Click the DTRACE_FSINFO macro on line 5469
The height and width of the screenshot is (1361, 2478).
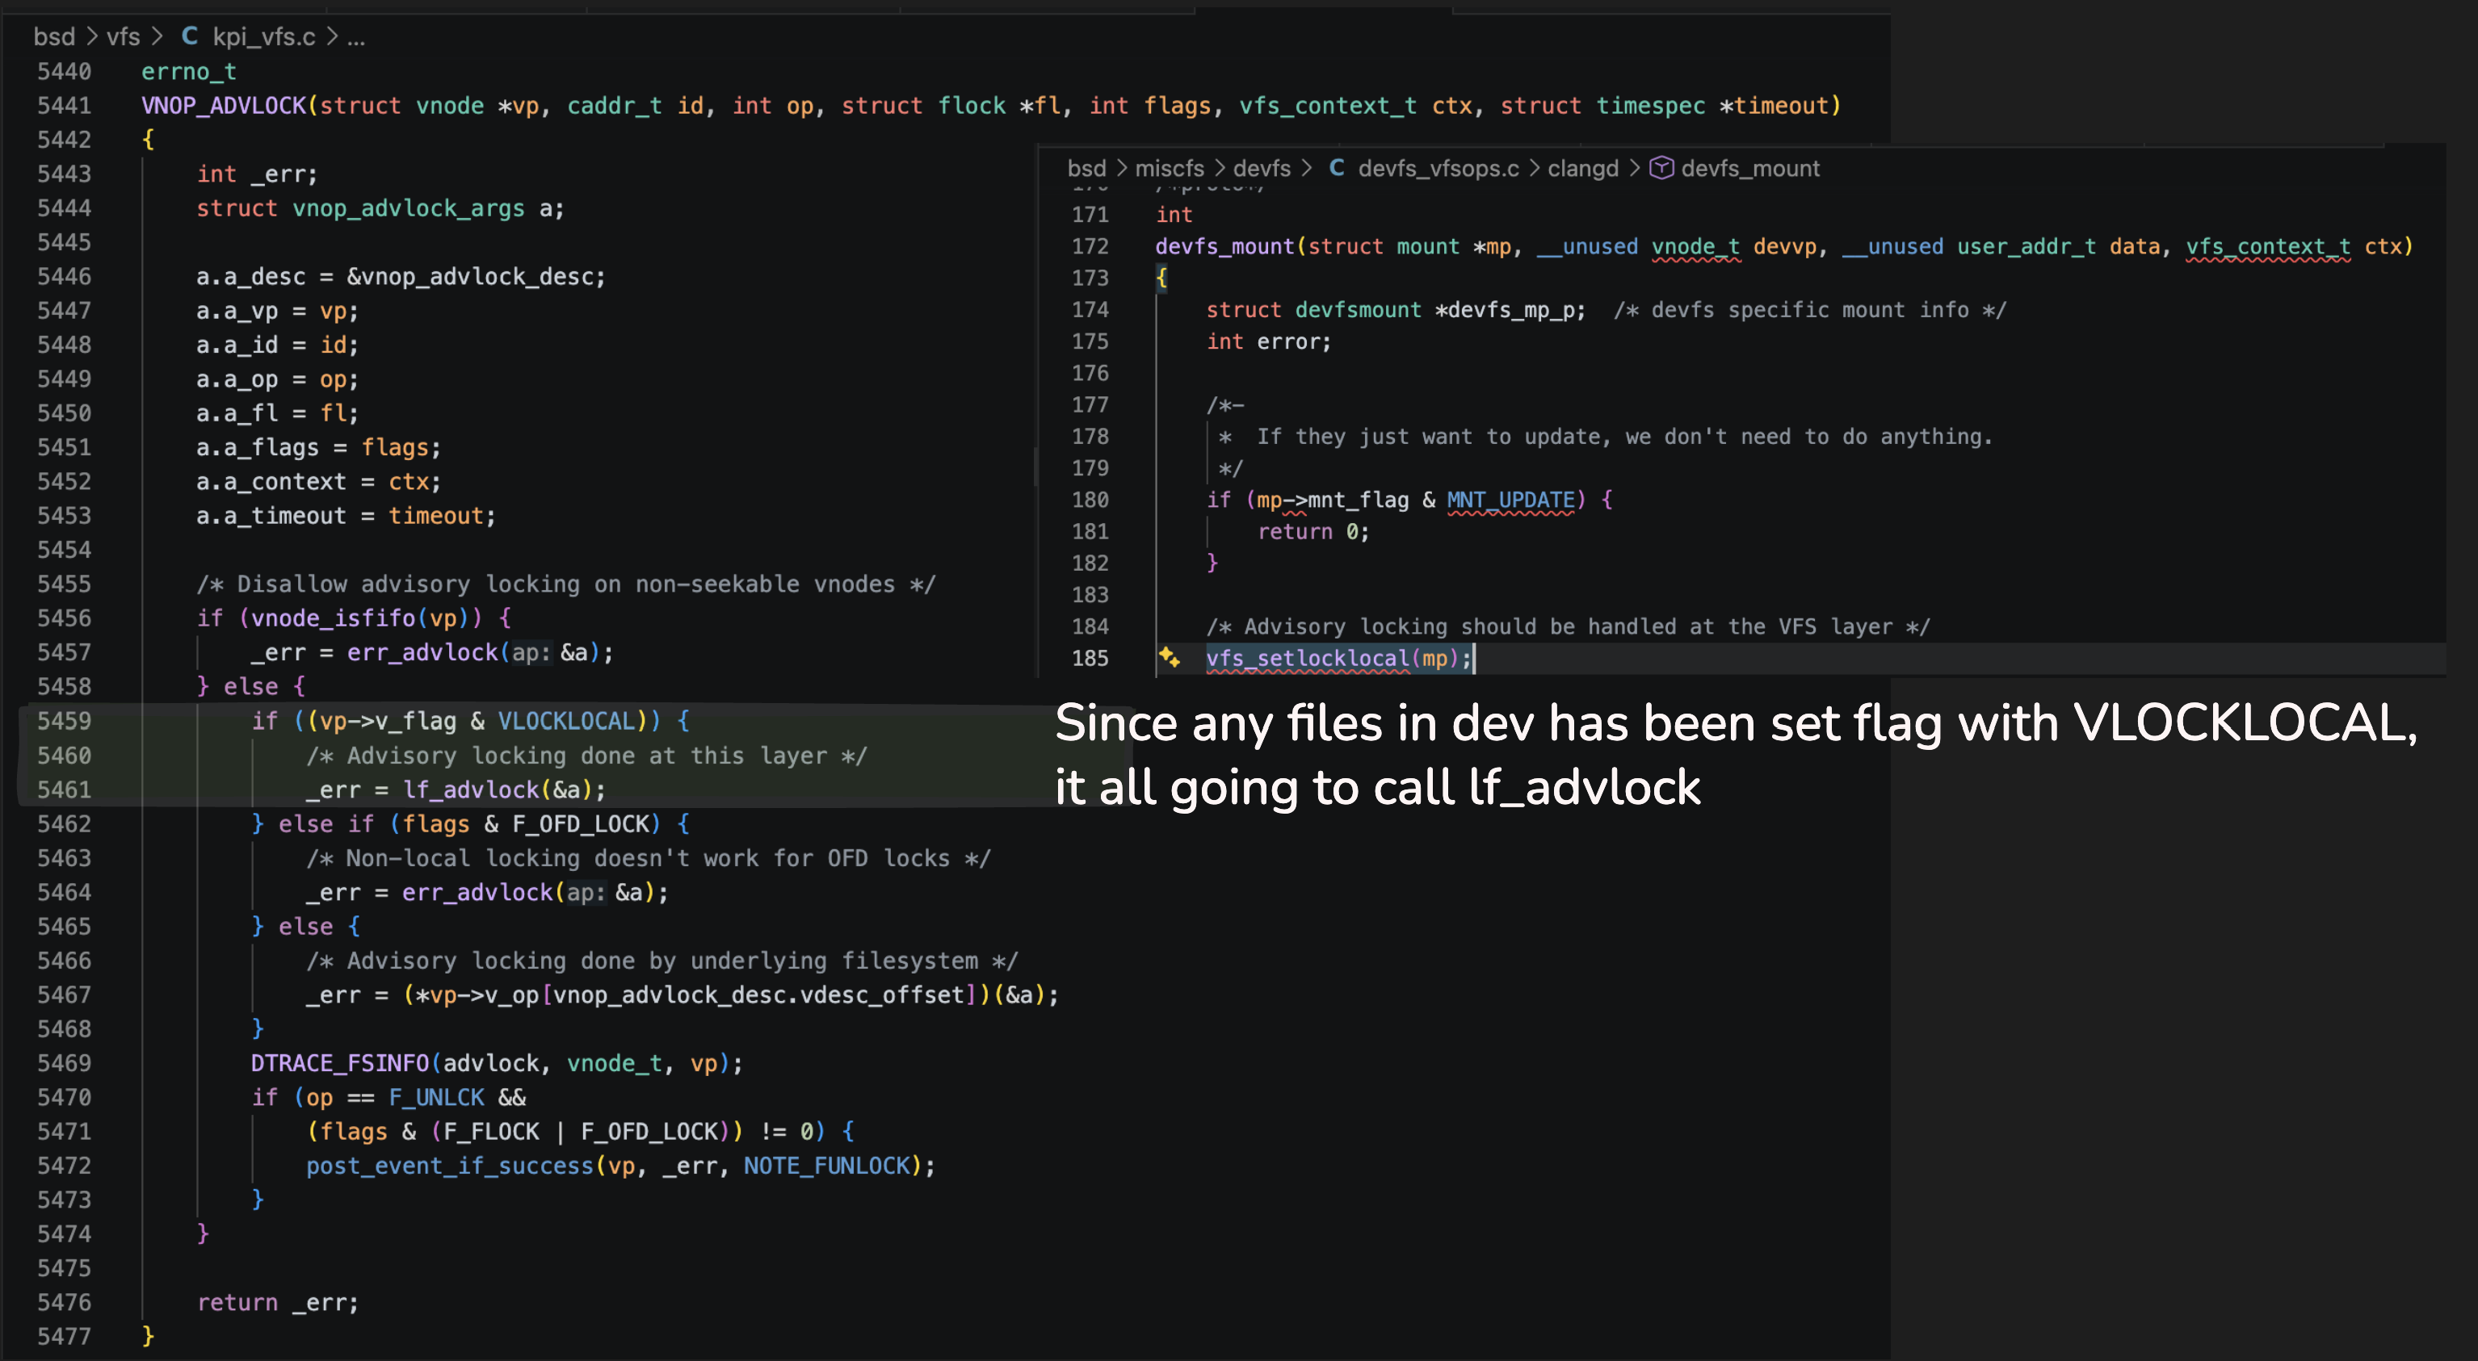coord(339,1063)
